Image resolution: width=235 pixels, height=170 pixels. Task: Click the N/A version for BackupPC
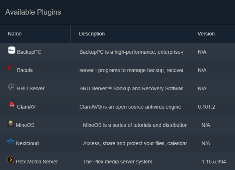(202, 52)
